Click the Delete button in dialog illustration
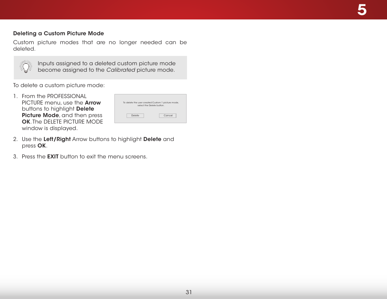Image resolution: width=387 pixels, height=299 pixels. tap(135, 115)
